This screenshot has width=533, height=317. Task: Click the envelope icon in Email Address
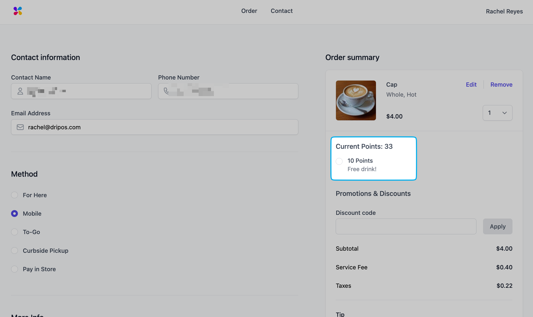[20, 127]
